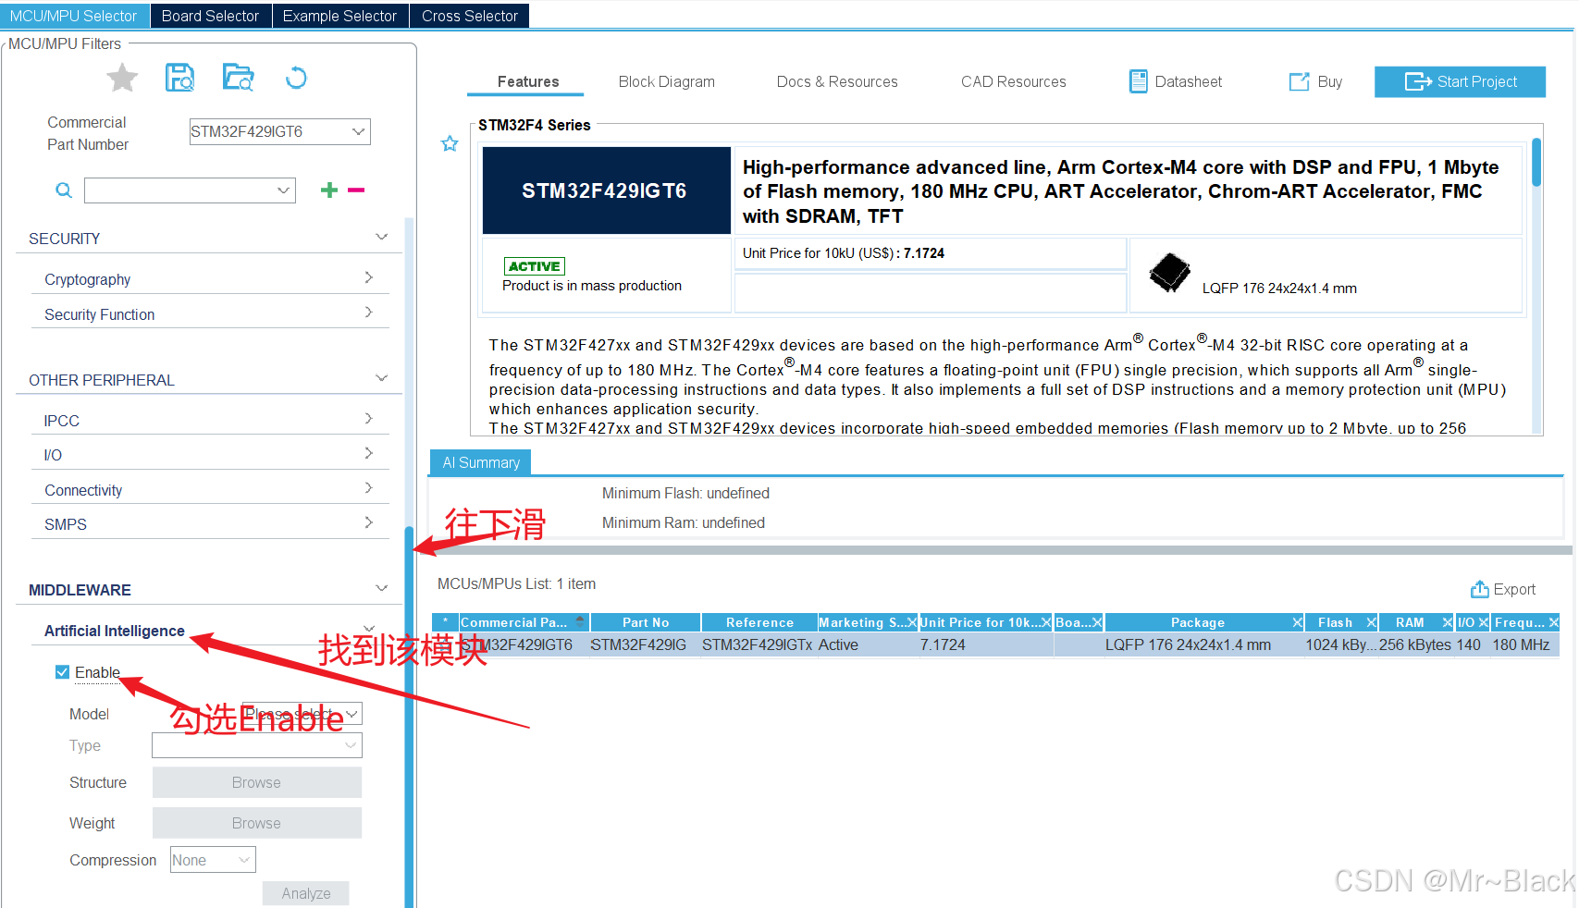The width and height of the screenshot is (1579, 908).
Task: Open Commercial Part Number dropdown
Action: [359, 131]
